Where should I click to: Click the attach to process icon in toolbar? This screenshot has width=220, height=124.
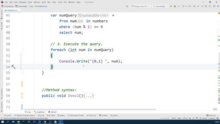pyautogui.click(x=189, y=6)
